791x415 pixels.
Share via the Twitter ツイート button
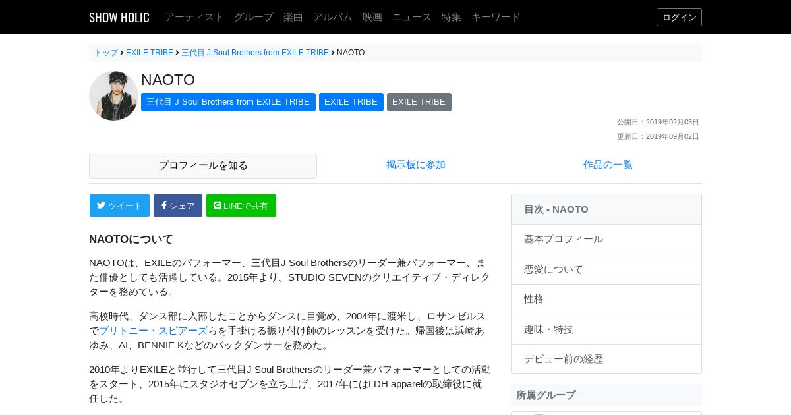point(119,206)
